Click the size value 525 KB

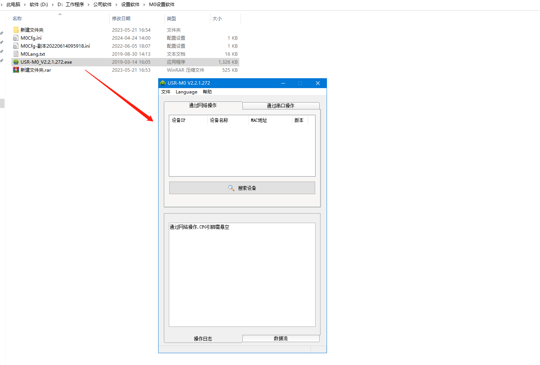[x=230, y=70]
